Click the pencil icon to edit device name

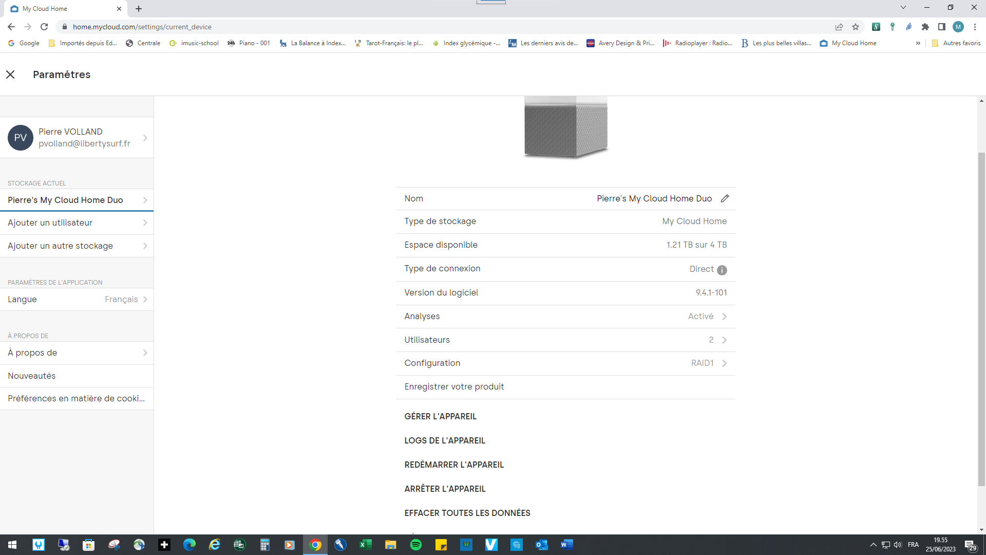(x=725, y=199)
